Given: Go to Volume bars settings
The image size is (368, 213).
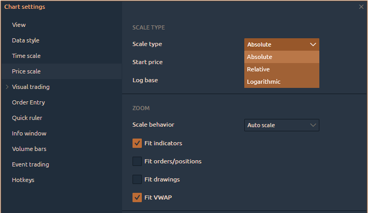Looking at the screenshot, I should [29, 149].
